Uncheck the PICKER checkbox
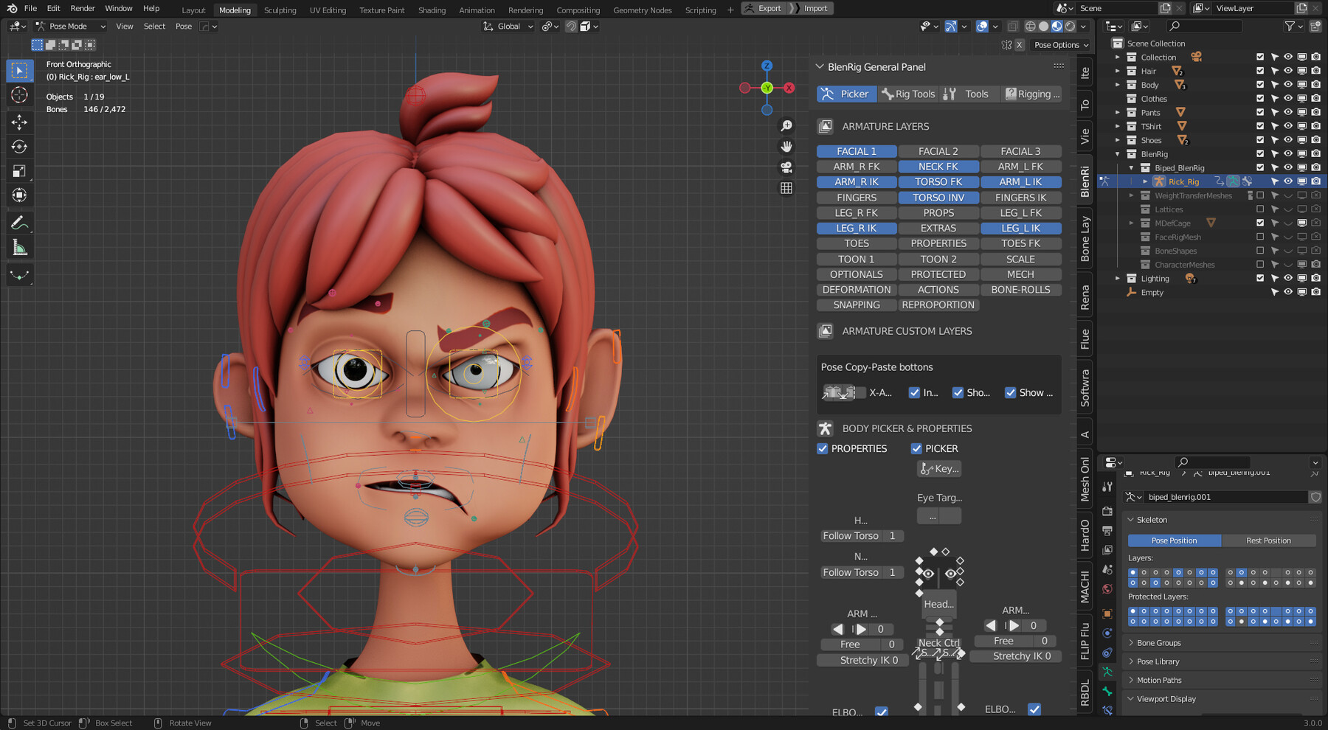This screenshot has height=730, width=1328. (x=916, y=448)
